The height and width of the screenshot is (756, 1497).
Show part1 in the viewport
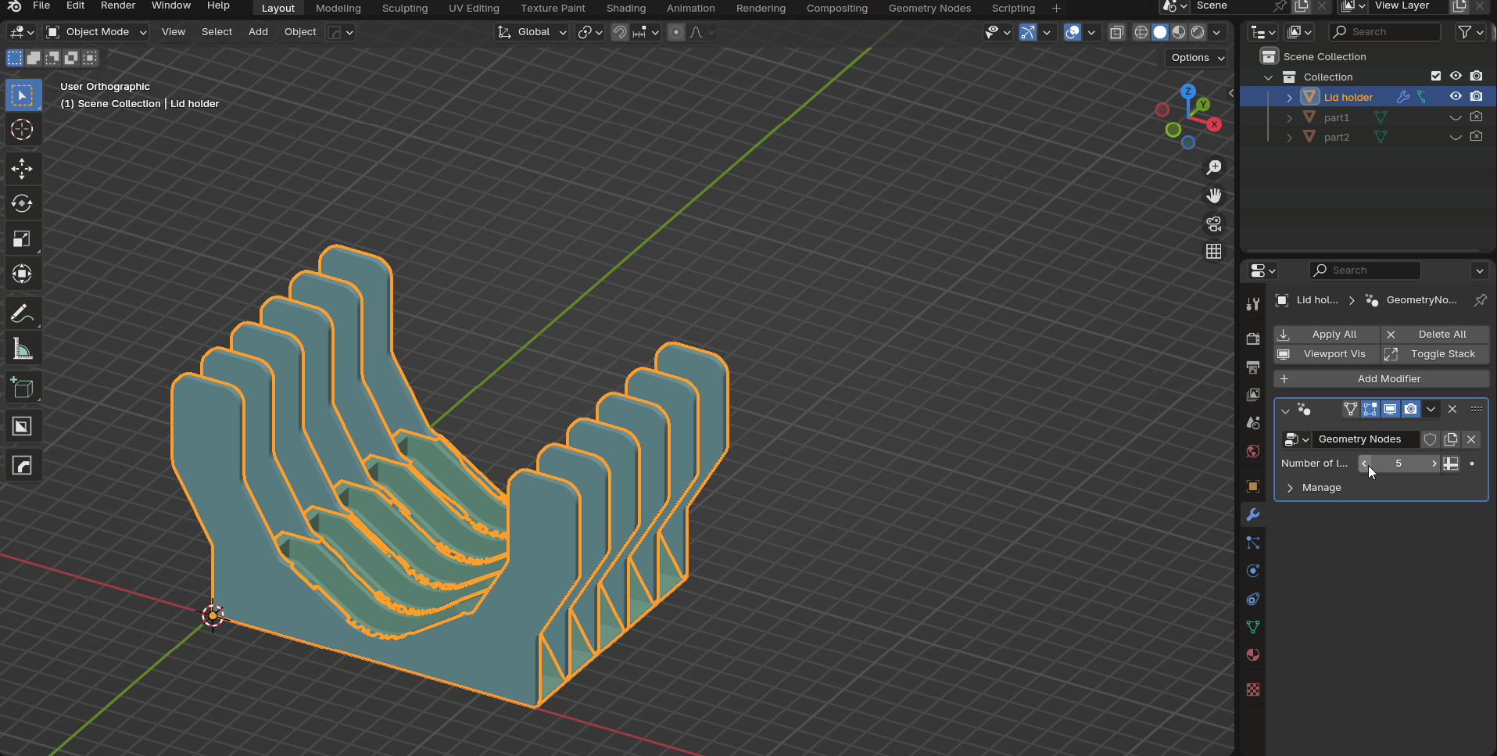(1456, 117)
